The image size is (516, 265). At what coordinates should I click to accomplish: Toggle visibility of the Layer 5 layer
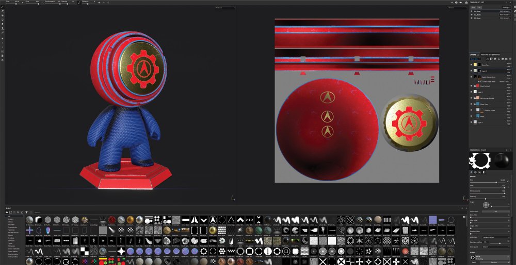pyautogui.click(x=471, y=71)
